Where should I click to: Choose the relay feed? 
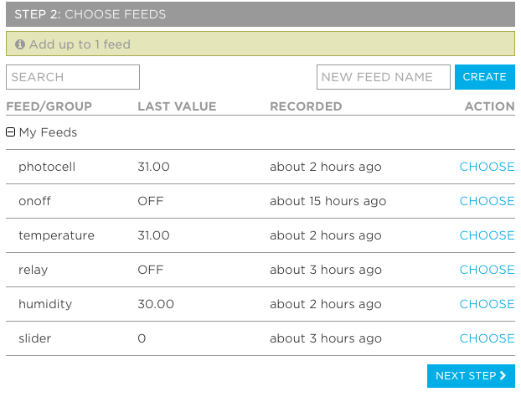click(x=487, y=270)
